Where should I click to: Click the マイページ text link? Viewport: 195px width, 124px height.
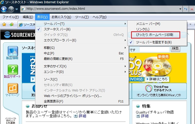click(x=12, y=95)
